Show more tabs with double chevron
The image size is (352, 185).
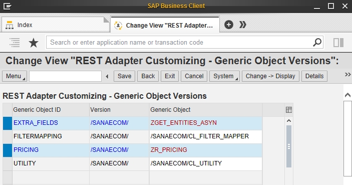tap(243, 25)
